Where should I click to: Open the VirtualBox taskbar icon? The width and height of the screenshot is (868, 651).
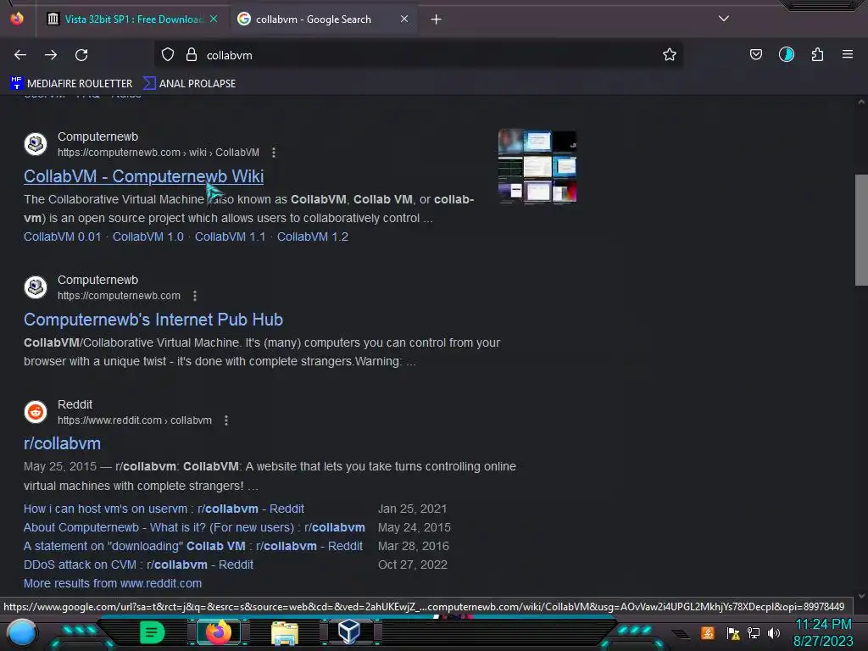349,632
